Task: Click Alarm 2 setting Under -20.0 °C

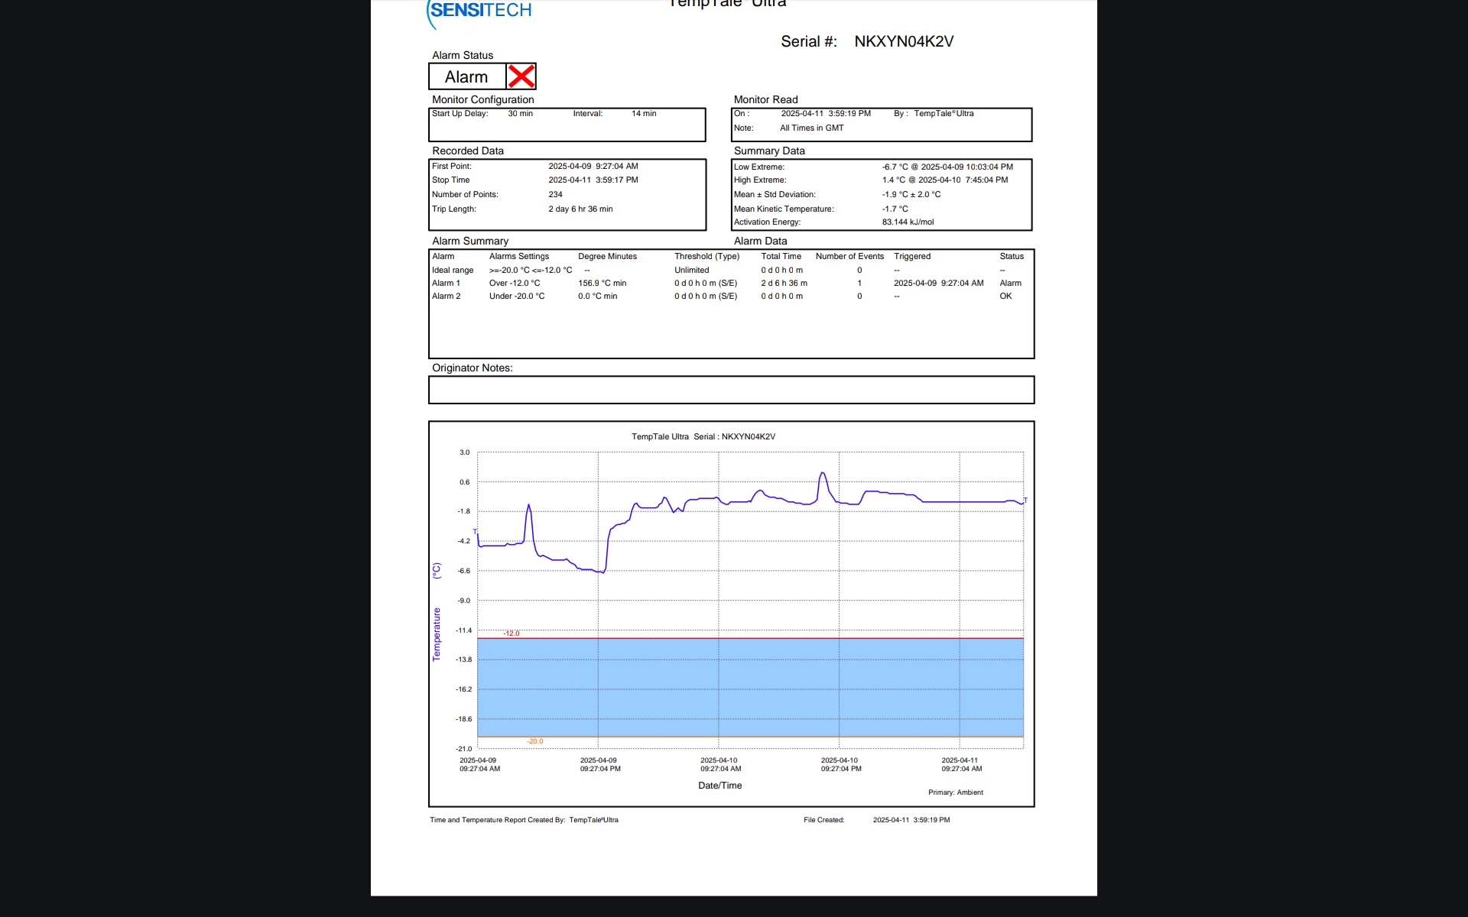Action: coord(517,296)
